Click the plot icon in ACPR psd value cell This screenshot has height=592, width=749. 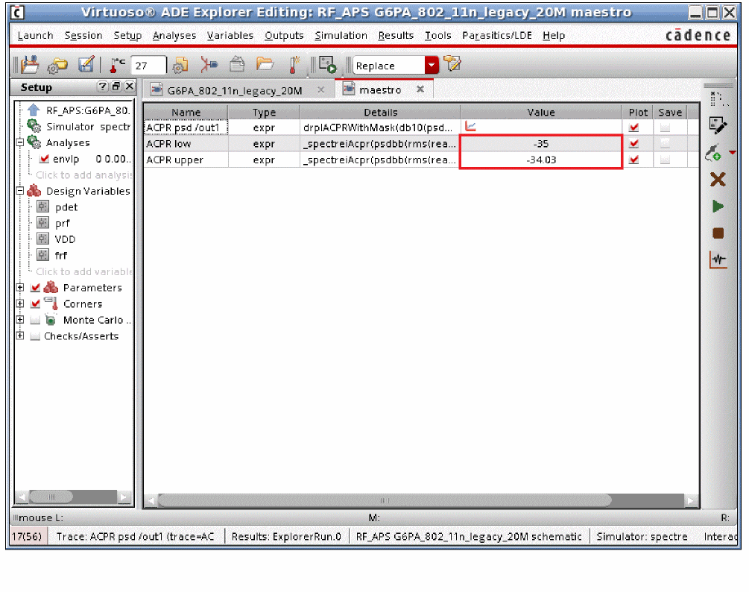coord(470,127)
